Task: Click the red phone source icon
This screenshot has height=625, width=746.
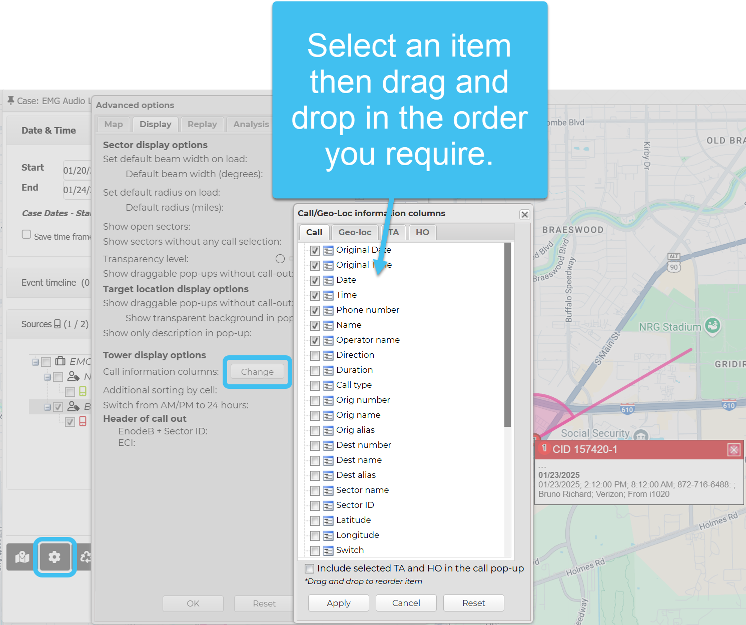Action: click(83, 421)
